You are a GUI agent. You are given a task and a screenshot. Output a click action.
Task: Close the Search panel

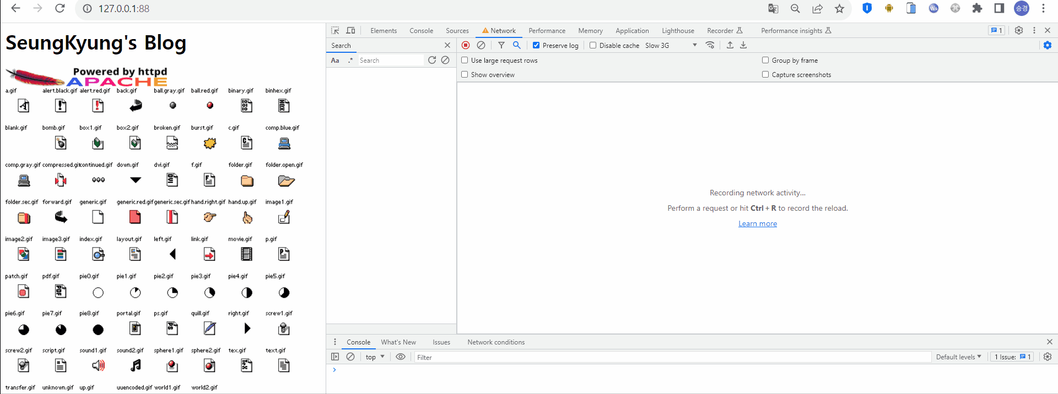coord(447,45)
